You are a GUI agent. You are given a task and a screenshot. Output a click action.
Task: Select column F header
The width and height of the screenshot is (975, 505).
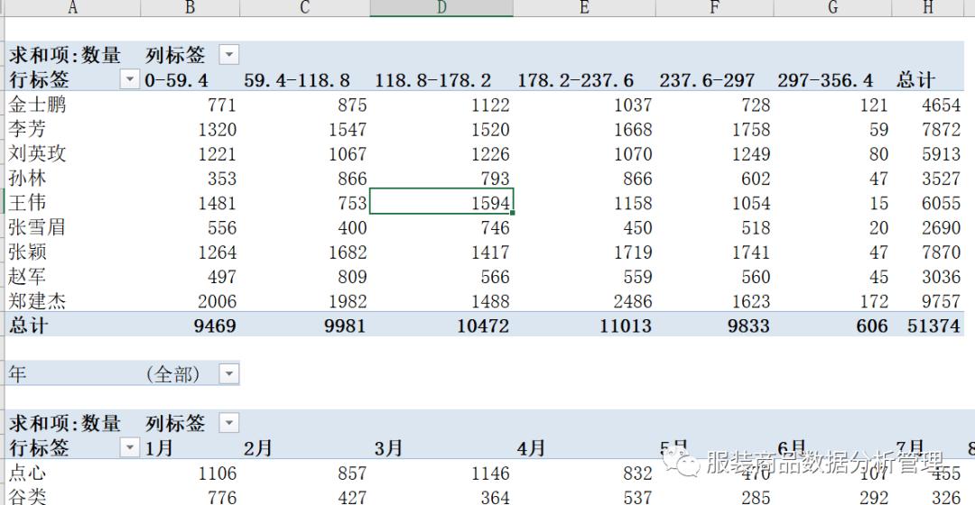coord(714,7)
